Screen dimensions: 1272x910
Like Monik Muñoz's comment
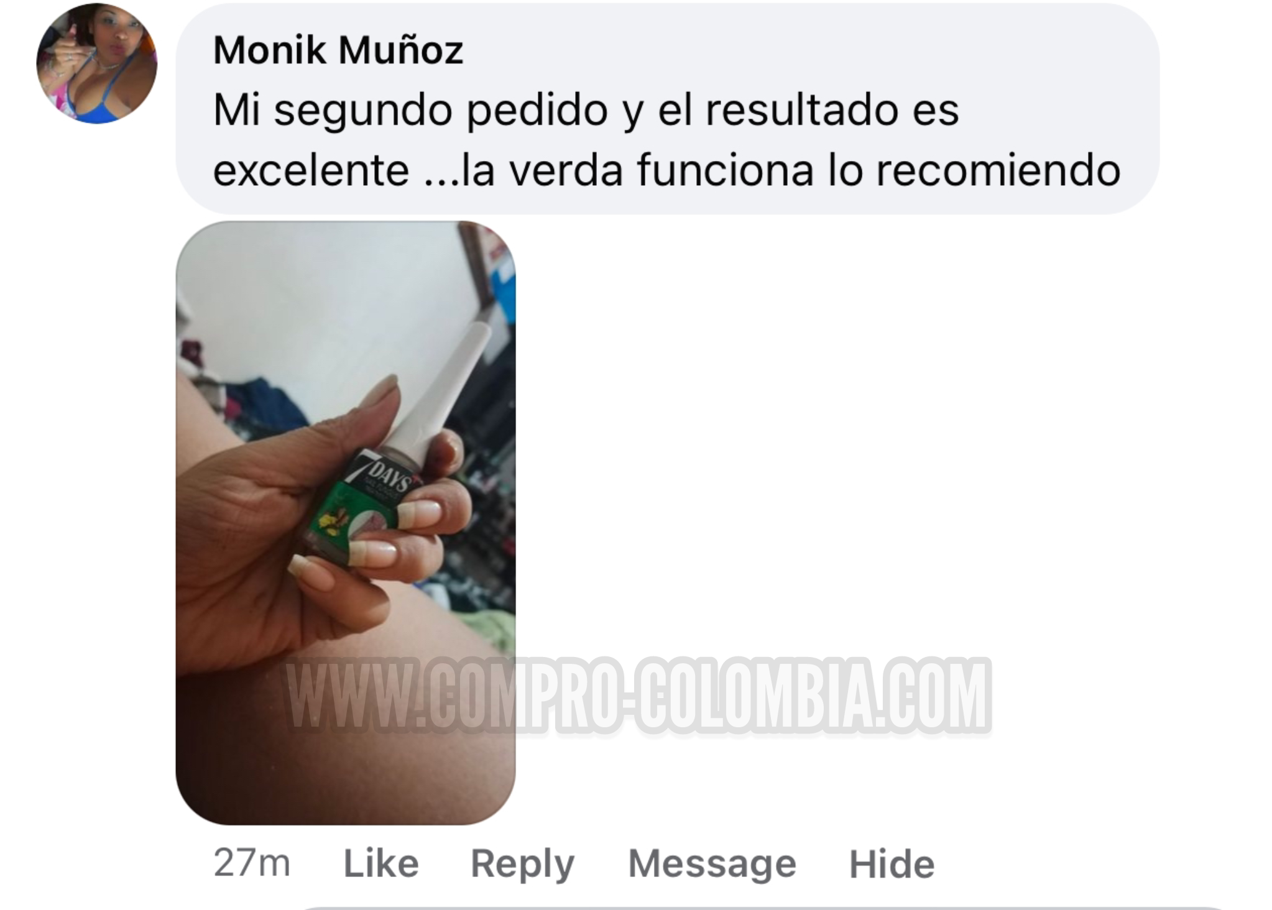[381, 864]
